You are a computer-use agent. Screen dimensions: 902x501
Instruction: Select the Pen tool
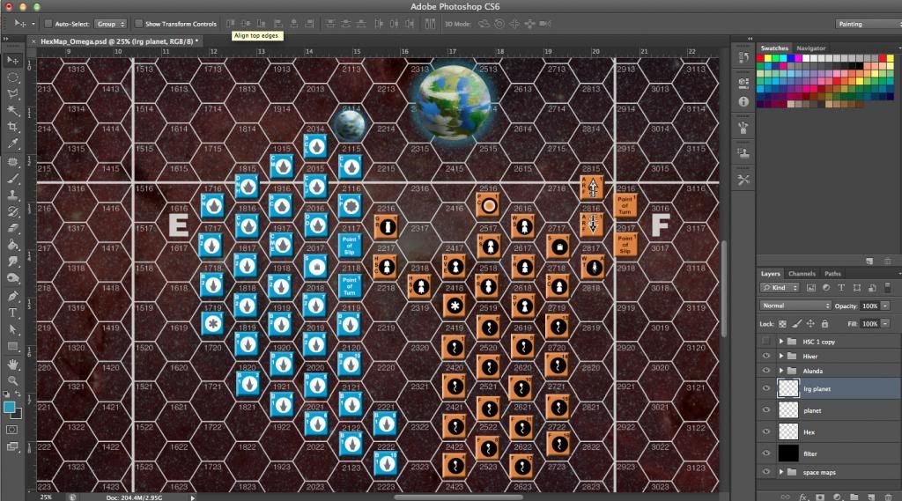[12, 296]
